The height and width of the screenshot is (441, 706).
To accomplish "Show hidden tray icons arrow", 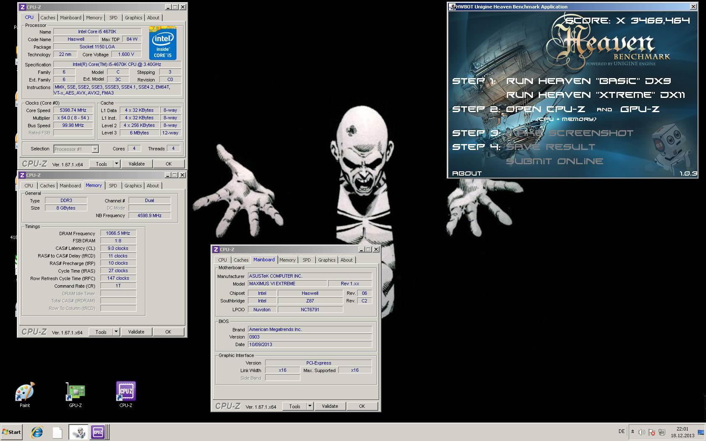I will coord(632,432).
